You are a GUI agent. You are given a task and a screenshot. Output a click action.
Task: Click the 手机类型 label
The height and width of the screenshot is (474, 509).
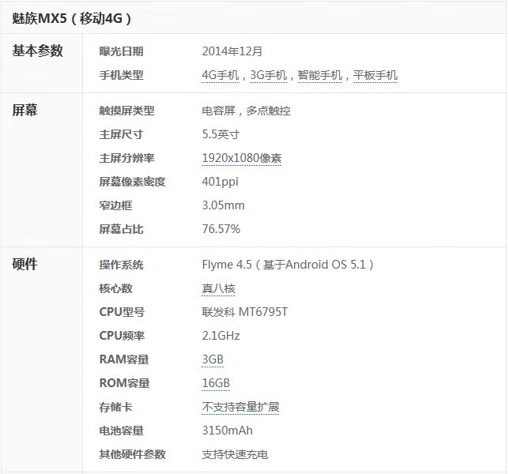coord(121,75)
